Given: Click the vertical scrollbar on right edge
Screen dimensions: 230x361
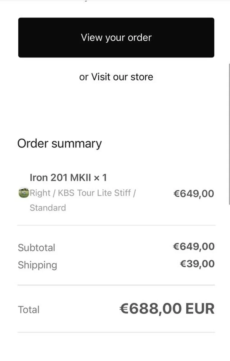Looking at the screenshot, I should [x=229, y=134].
